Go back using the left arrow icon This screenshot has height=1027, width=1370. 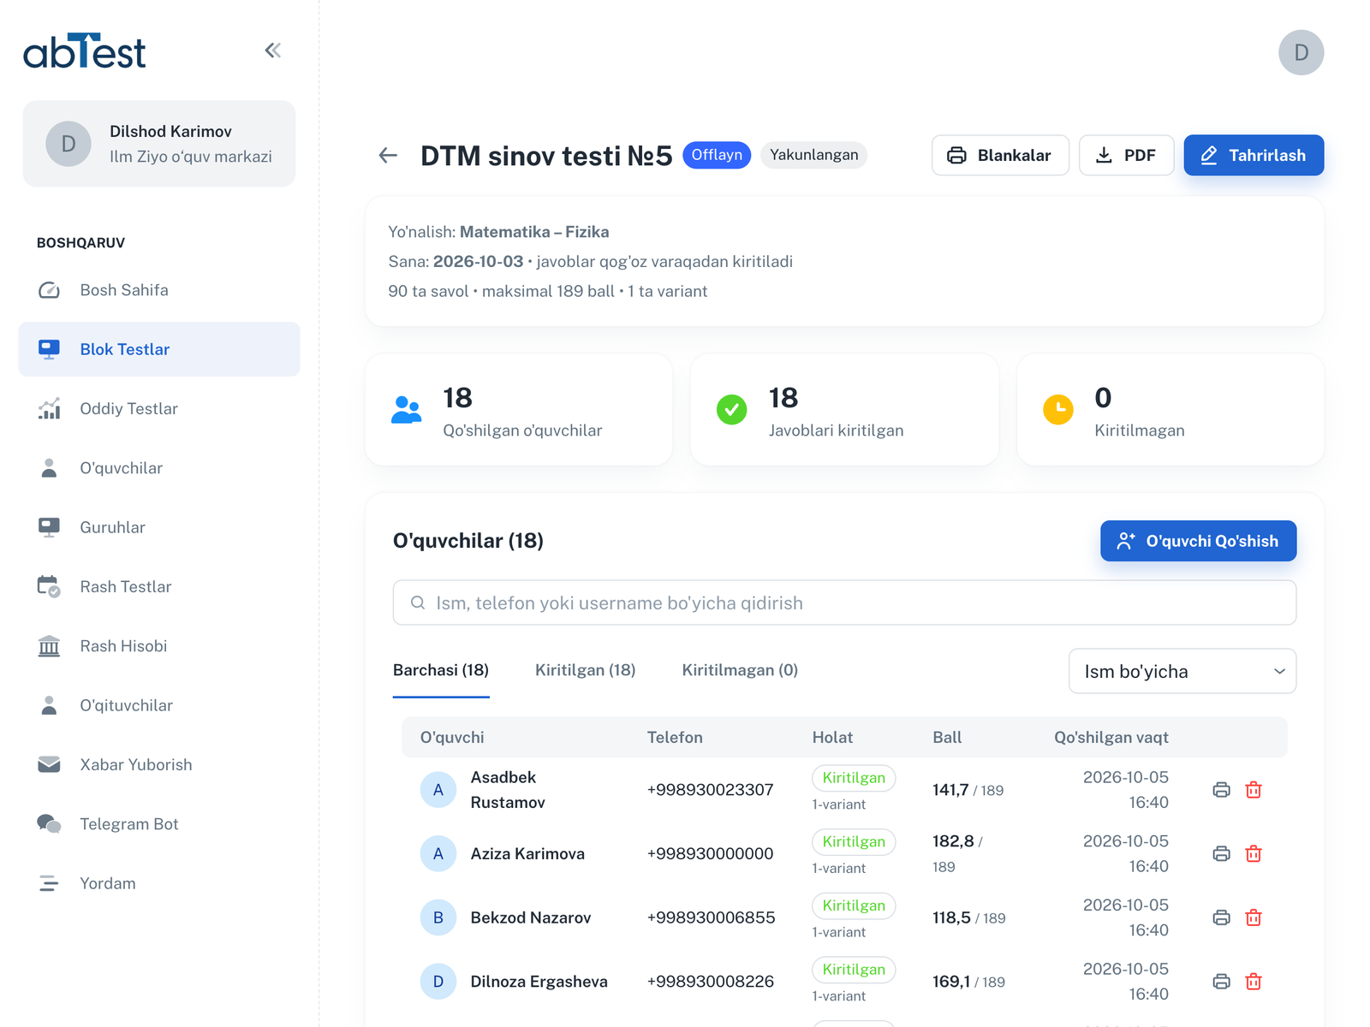(388, 155)
